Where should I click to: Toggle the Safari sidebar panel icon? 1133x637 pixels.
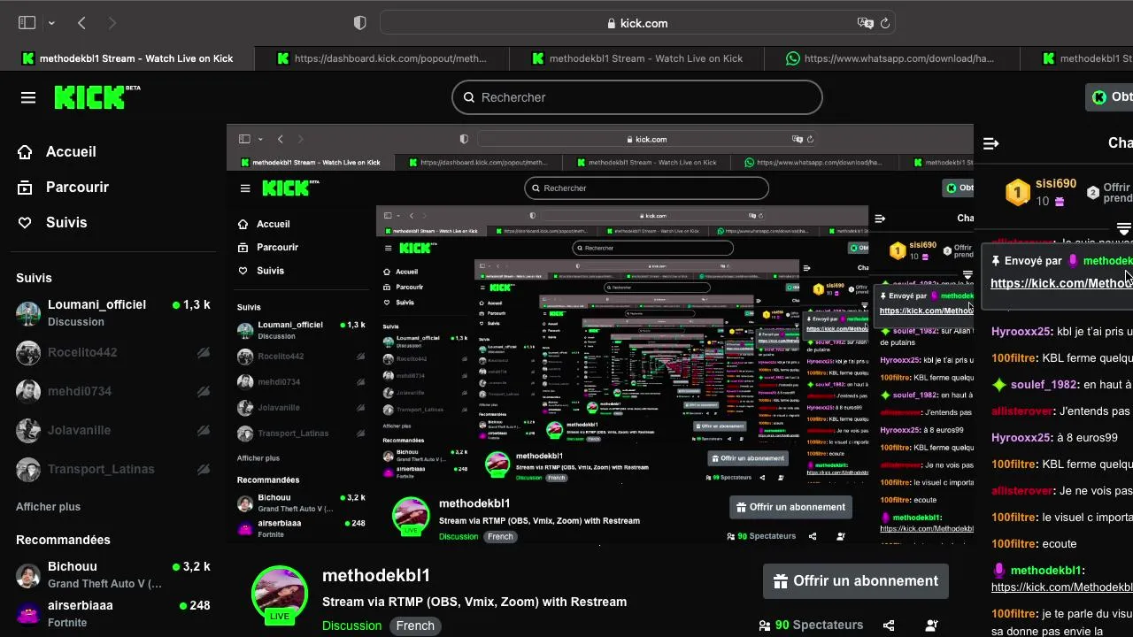tap(27, 23)
